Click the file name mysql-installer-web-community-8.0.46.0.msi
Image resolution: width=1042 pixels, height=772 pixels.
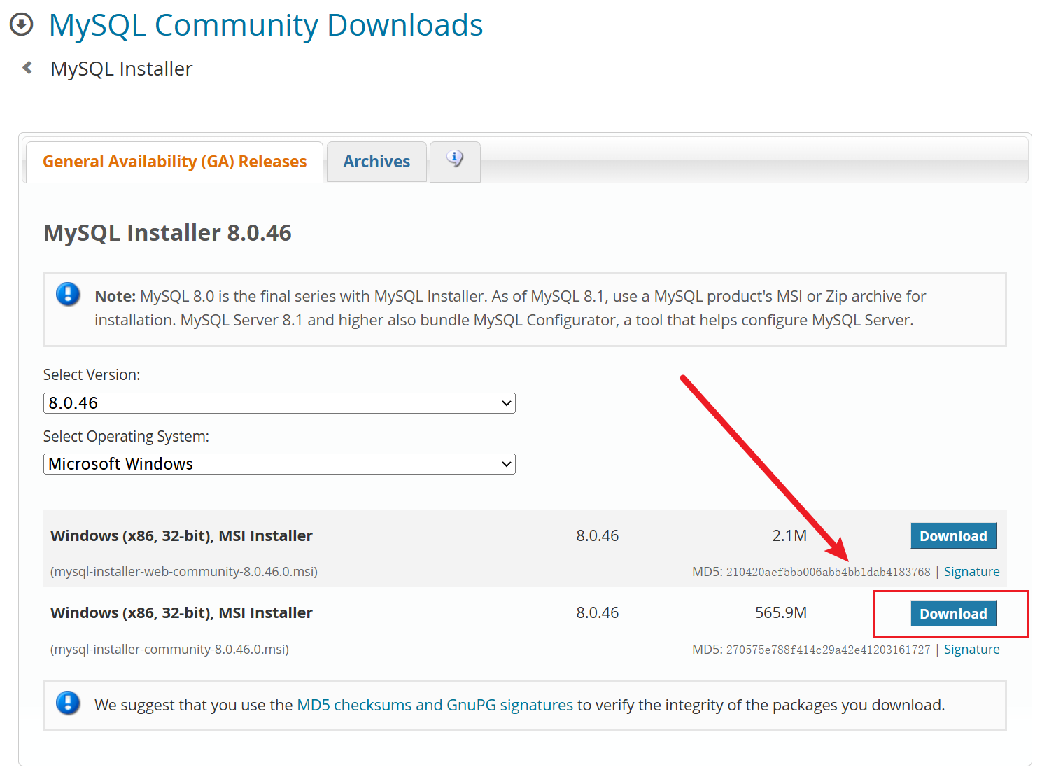184,572
